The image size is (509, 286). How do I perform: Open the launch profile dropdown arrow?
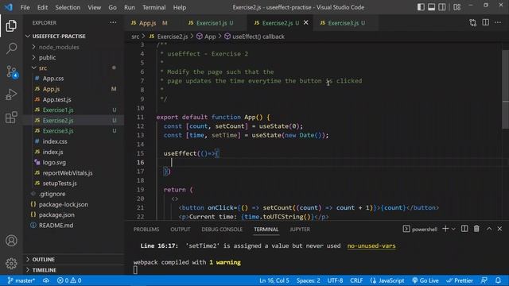(x=453, y=229)
